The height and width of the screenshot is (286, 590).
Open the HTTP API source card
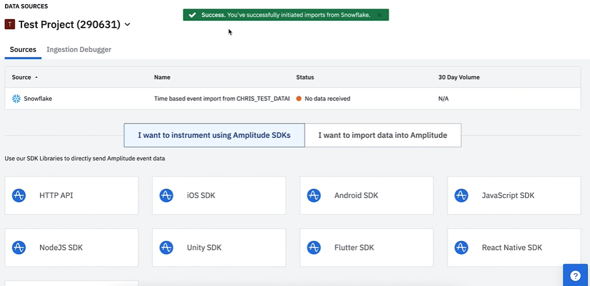[71, 196]
